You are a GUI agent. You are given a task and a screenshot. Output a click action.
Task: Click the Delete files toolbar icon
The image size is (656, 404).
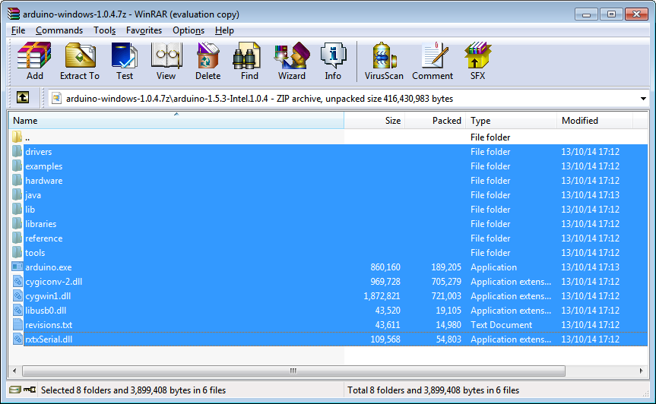[208, 55]
